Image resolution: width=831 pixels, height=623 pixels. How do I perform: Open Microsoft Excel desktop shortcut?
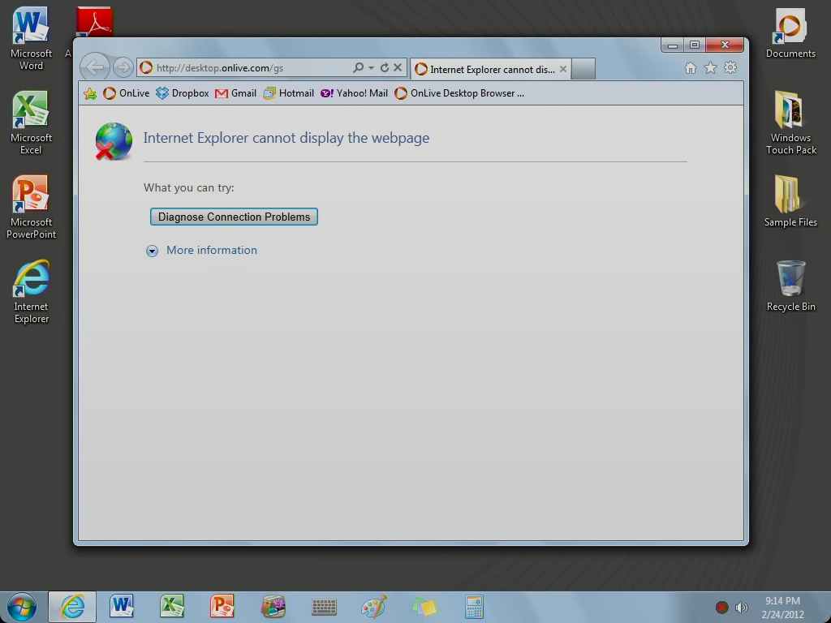click(31, 123)
